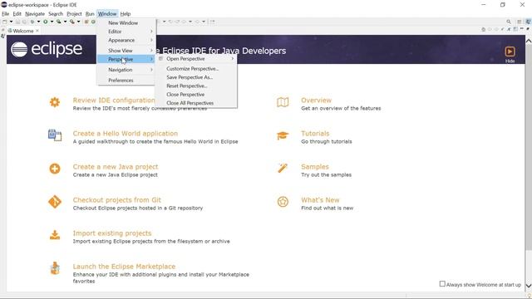532x299 pixels.
Task: Click the Hide play icon in banner
Action: (510, 51)
